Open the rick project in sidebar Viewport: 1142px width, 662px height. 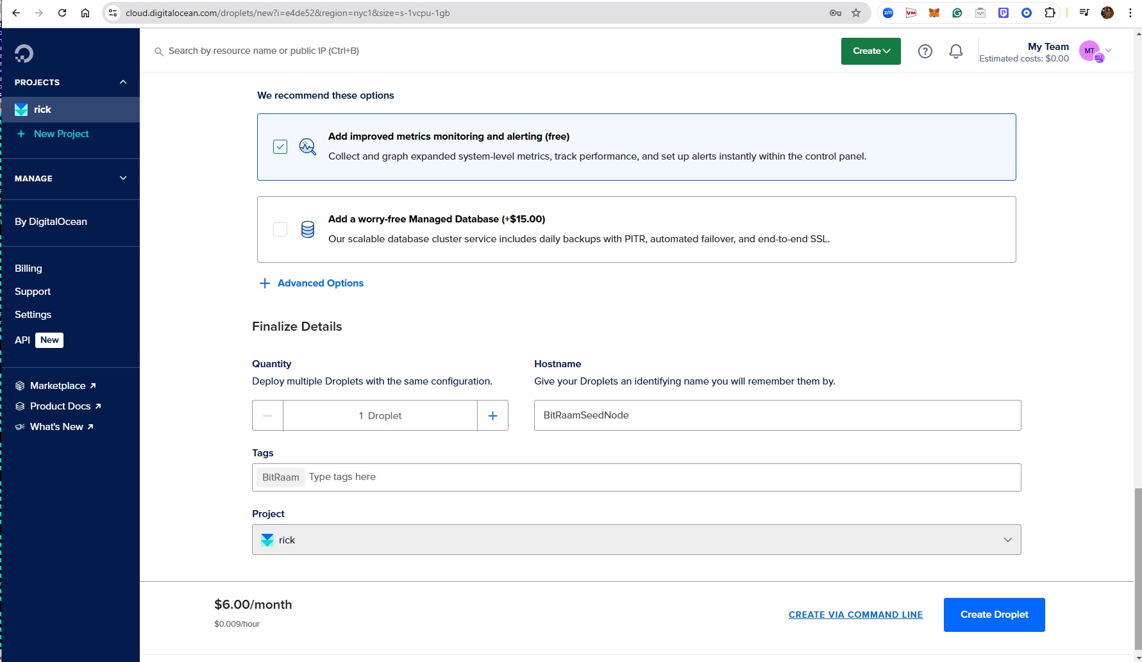[x=70, y=110]
